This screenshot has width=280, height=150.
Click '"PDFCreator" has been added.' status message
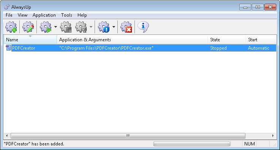click(34, 144)
